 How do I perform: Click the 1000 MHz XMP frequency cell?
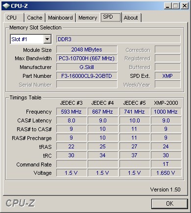(x=166, y=112)
